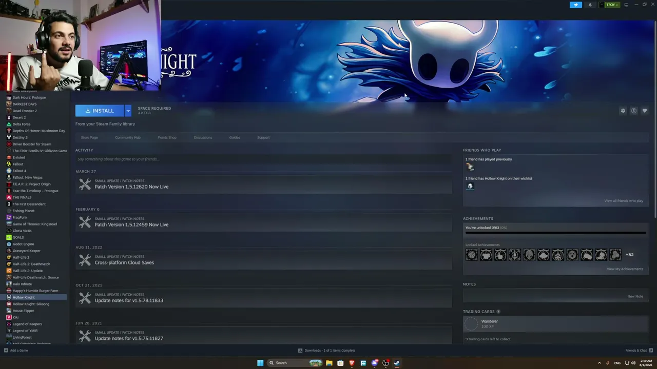Open Friends & Chat

coord(639,351)
